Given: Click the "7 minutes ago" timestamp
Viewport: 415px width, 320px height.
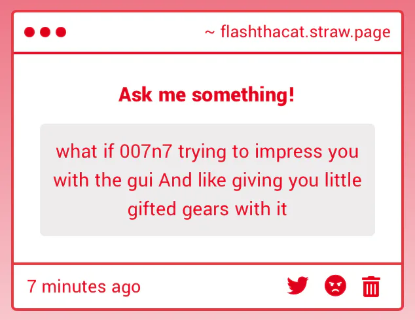Looking at the screenshot, I should click(84, 287).
